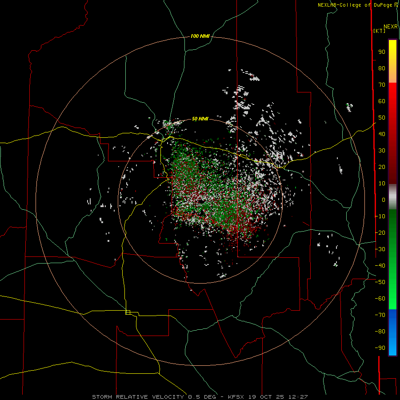Click the positive 60 scale value
This screenshot has height=400, width=400.
[382, 101]
